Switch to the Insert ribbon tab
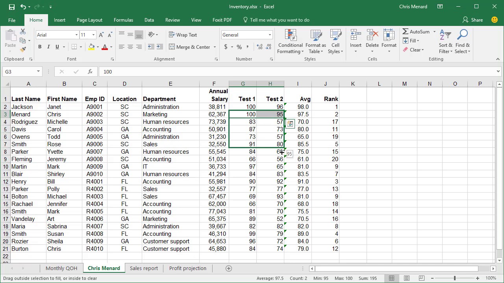 [59, 20]
